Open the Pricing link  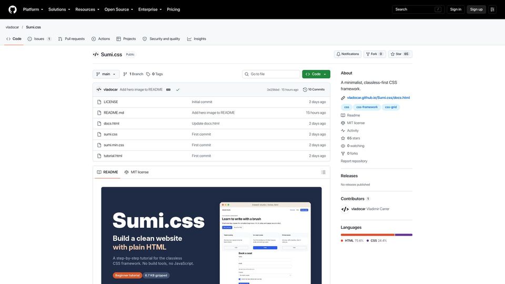pos(173,9)
